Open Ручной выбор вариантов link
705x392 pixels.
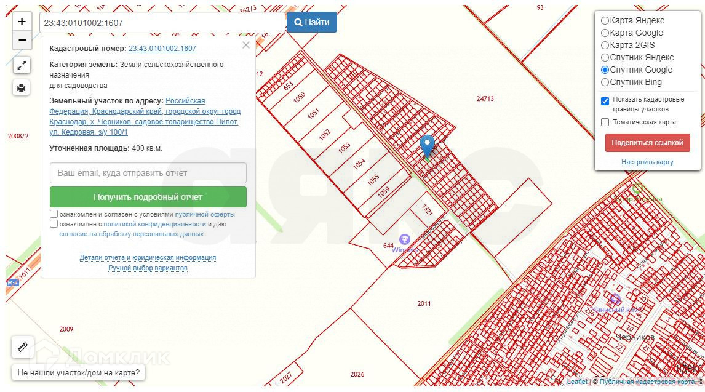148,268
